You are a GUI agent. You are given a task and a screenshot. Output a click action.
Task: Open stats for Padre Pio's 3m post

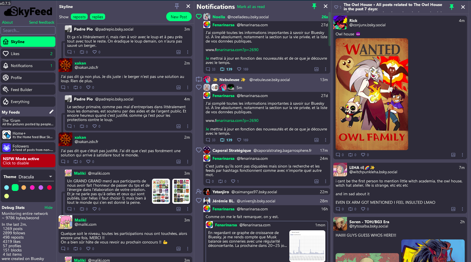179,52
